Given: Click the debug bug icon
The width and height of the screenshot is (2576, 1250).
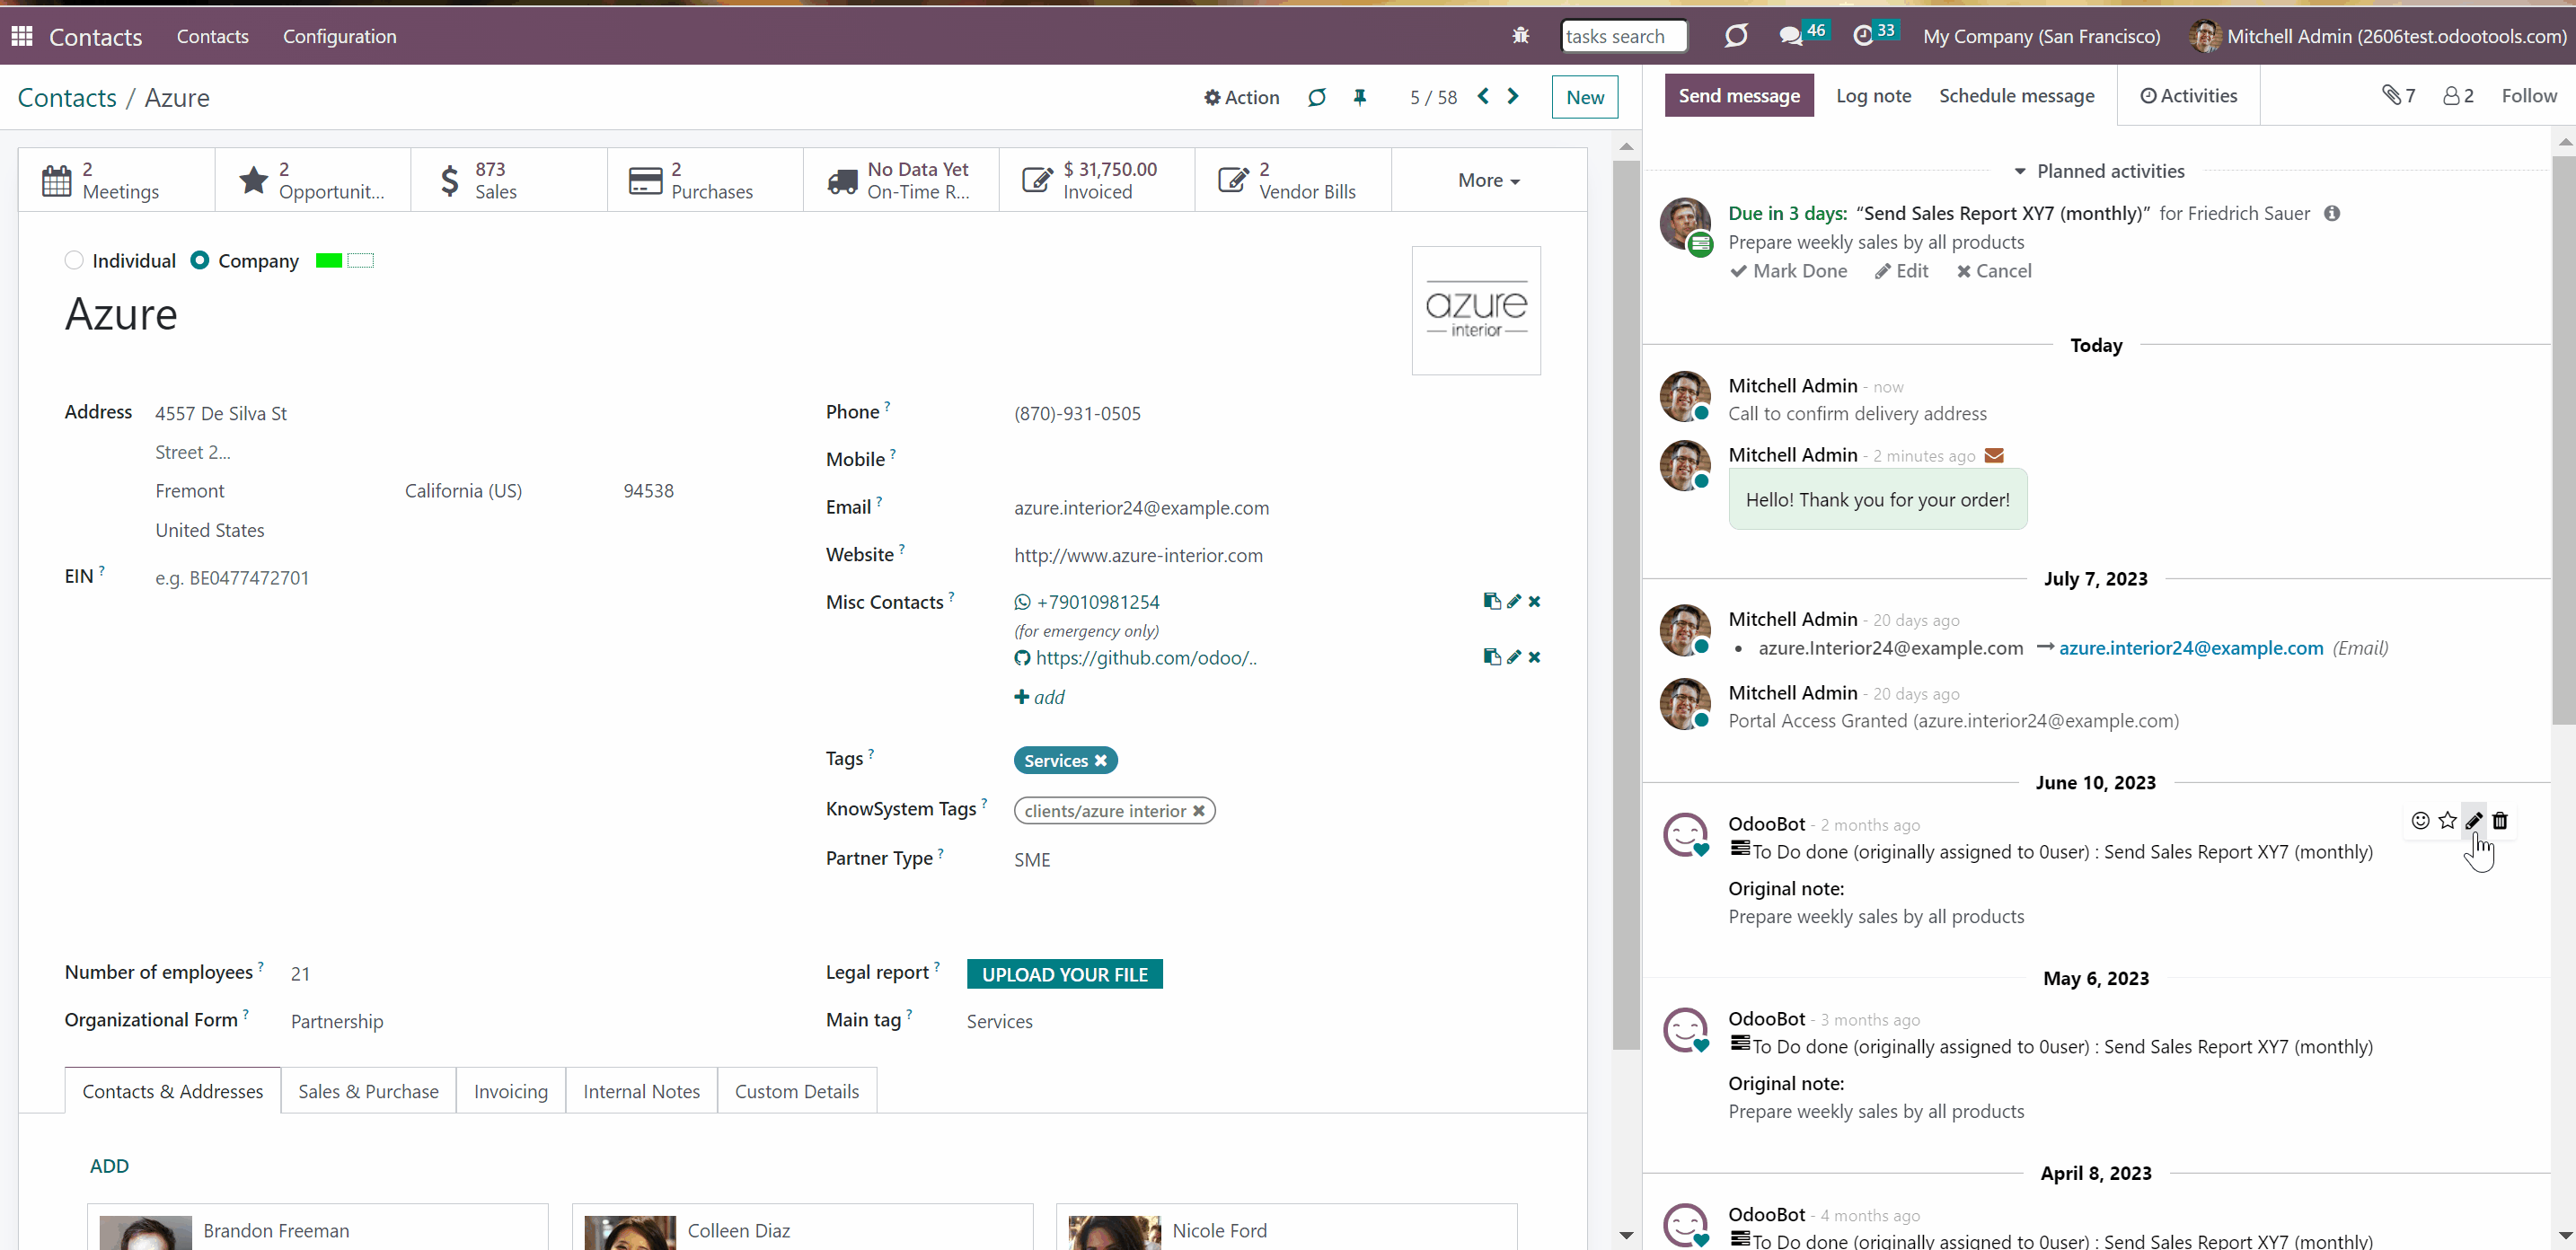Looking at the screenshot, I should coord(1520,36).
